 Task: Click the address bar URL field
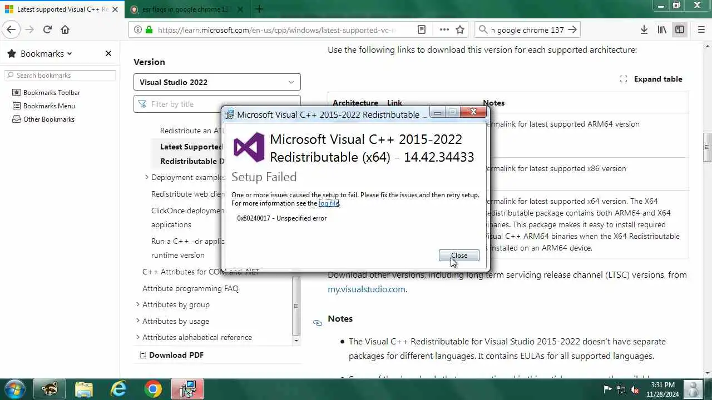[x=276, y=30]
